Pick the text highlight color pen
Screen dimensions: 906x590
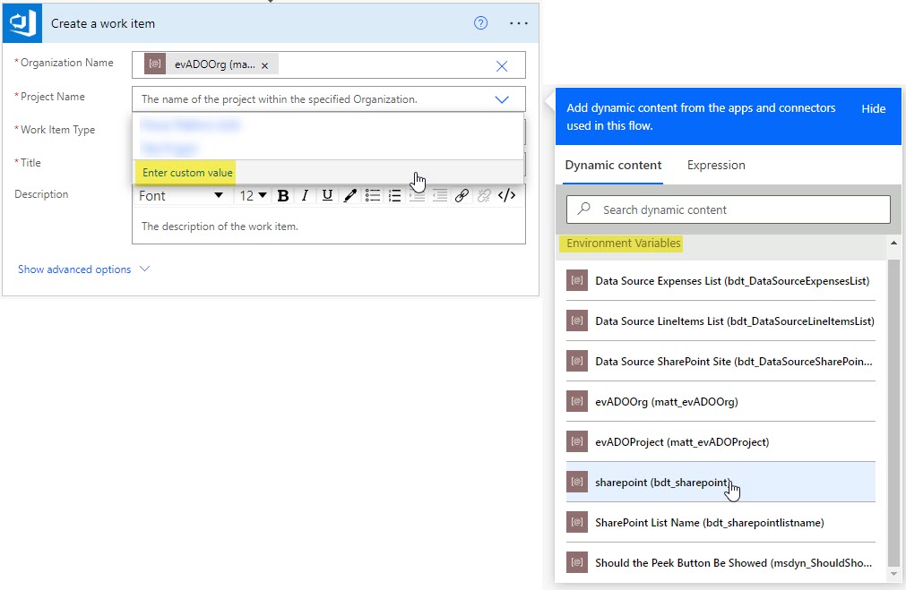pos(349,196)
